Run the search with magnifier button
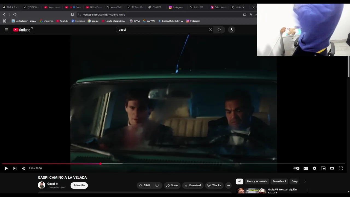350x197 pixels. 219,30
